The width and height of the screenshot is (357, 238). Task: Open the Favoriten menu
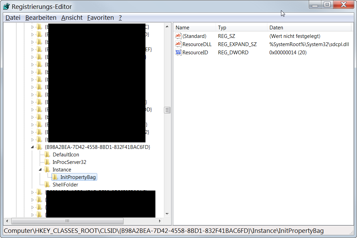coord(100,18)
